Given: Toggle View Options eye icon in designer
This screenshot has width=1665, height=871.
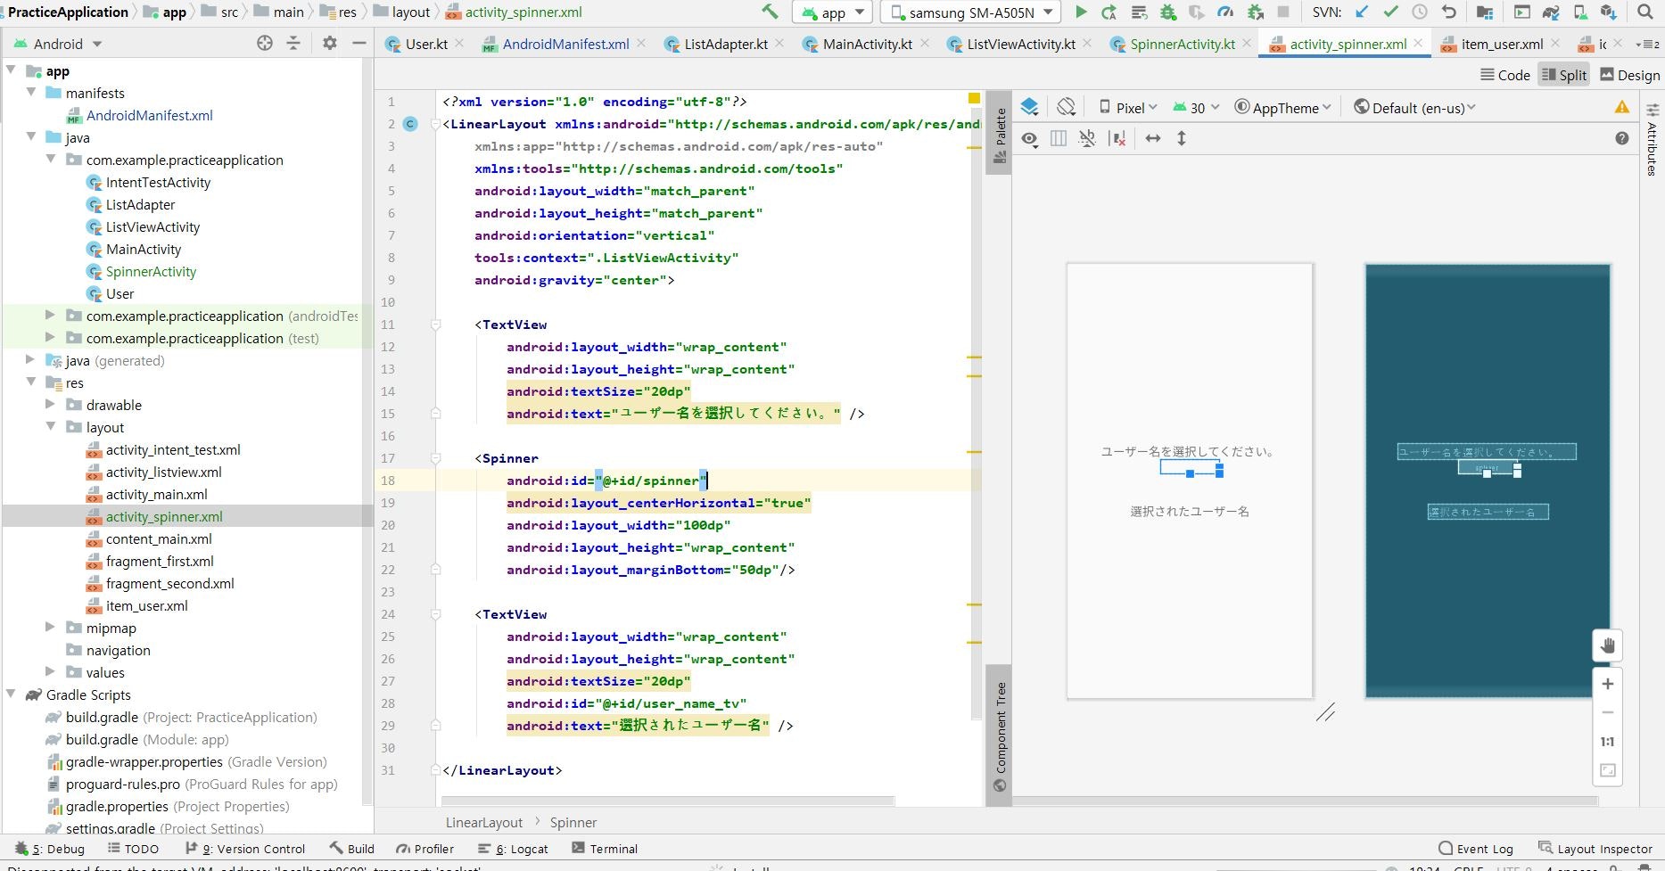Looking at the screenshot, I should coord(1029,139).
